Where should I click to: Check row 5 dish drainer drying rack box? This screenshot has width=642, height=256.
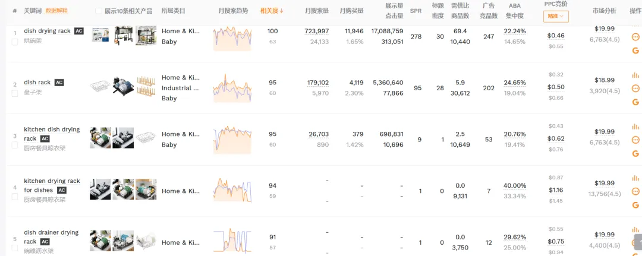(x=15, y=248)
